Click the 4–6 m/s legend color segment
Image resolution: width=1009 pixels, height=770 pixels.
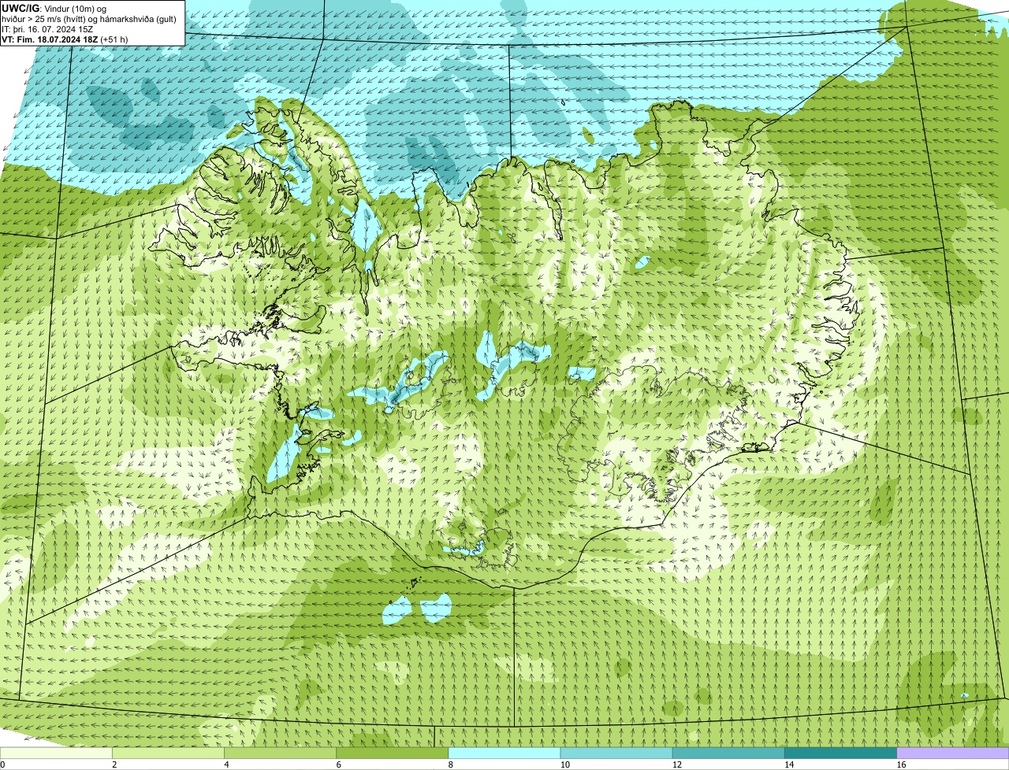280,753
